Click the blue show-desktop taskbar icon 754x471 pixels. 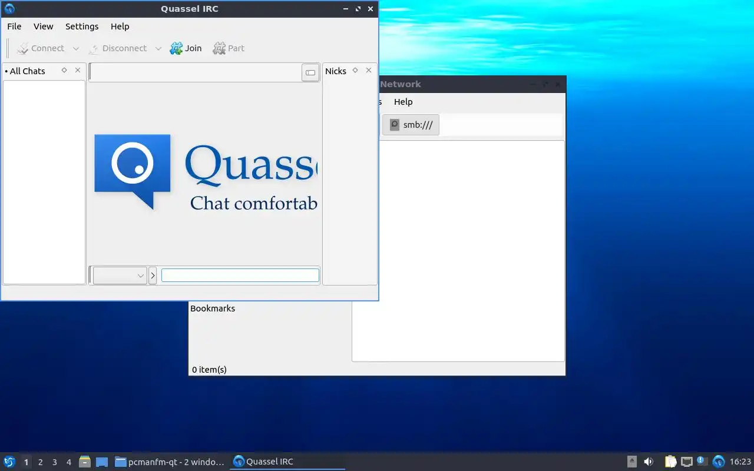point(102,462)
